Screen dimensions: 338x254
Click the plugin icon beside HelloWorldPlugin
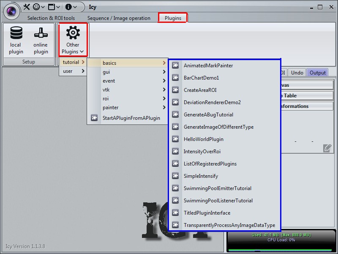point(175,139)
